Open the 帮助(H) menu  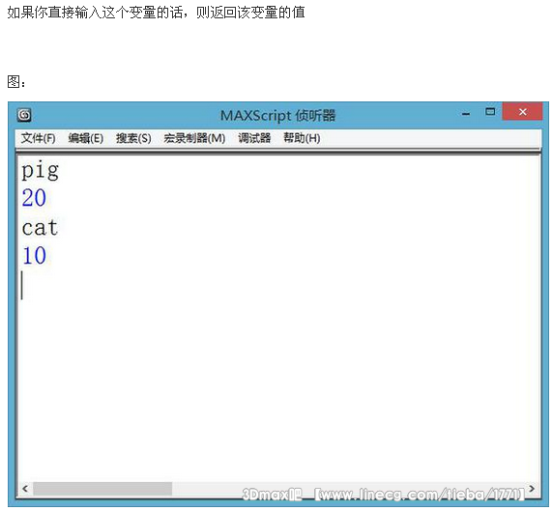point(302,138)
